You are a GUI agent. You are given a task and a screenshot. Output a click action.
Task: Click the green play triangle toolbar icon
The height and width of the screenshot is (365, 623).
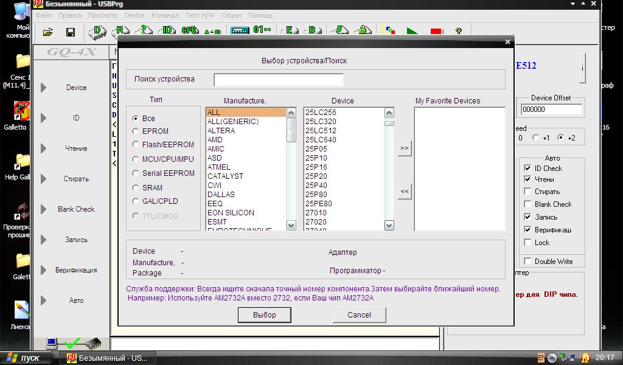pos(412,32)
